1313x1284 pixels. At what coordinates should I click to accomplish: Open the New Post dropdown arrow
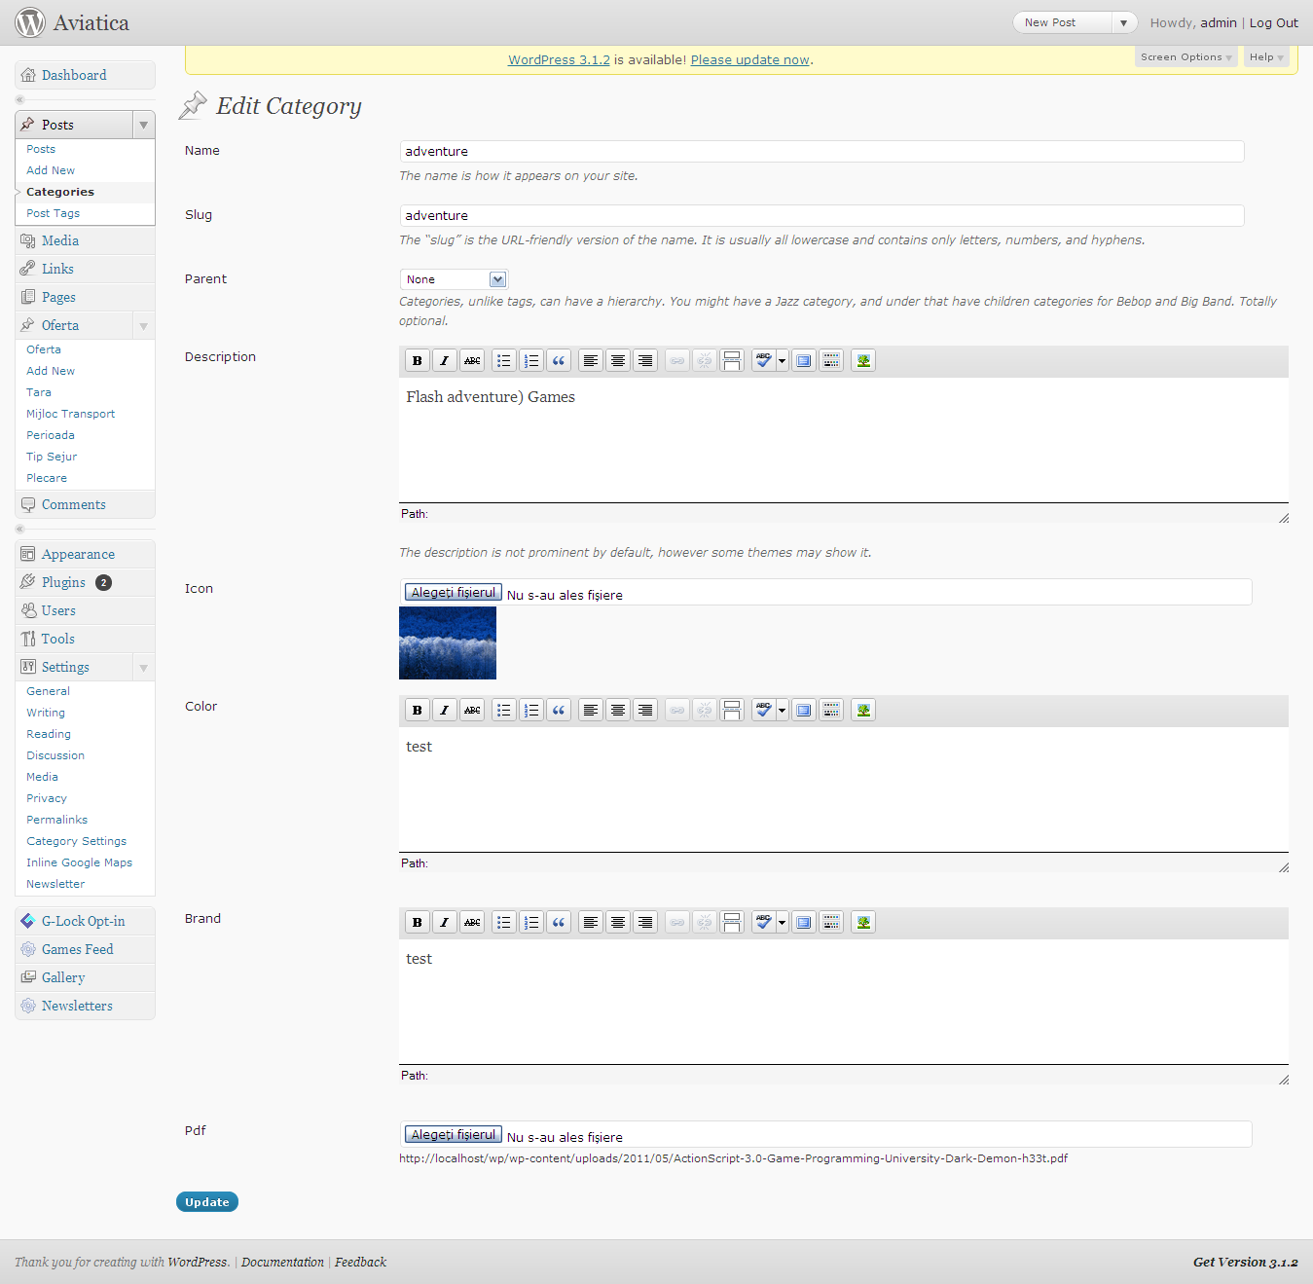point(1123,23)
